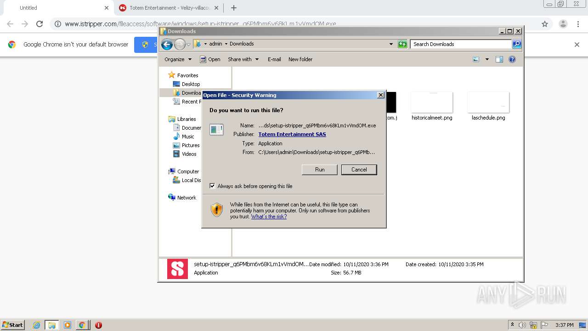Open the Totem Entertainment SAS publisher link

click(x=292, y=134)
